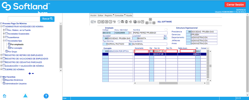
Task: Click the Docu. Identidad field 1026325656
Action: [x=121, y=33]
